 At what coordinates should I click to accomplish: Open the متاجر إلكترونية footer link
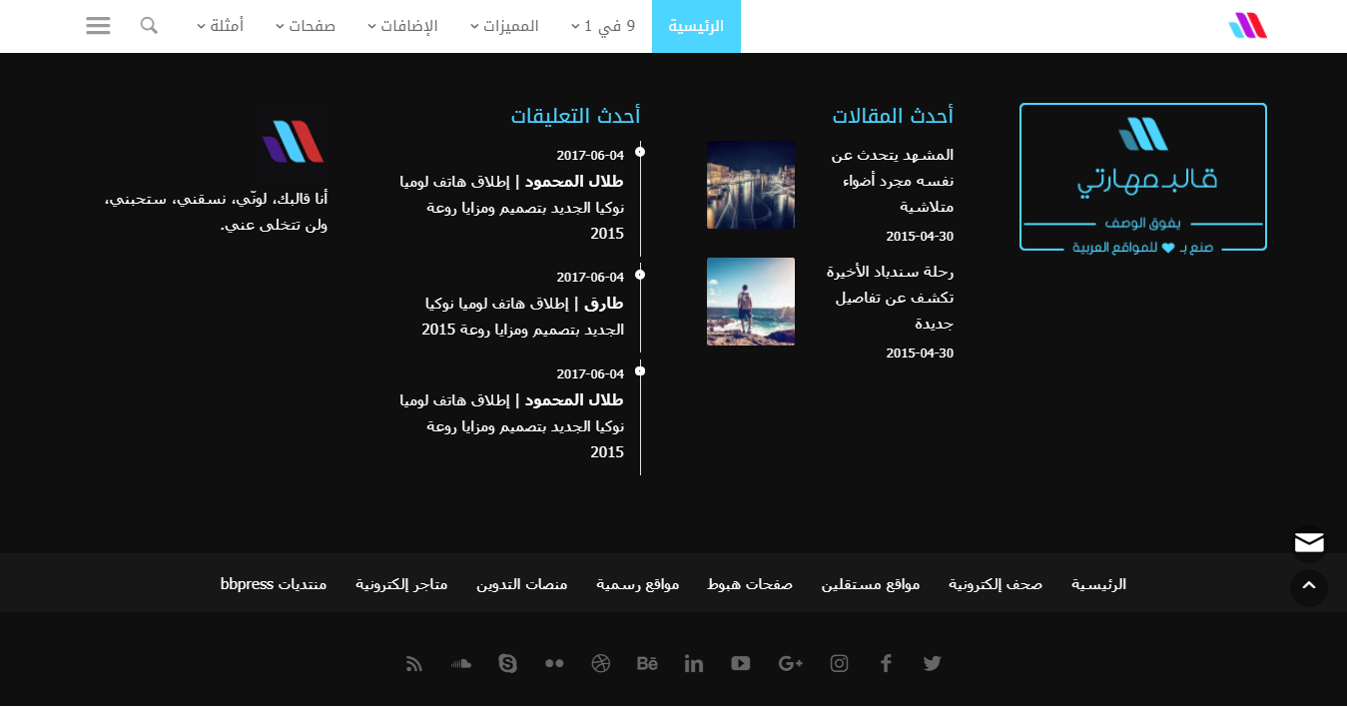point(401,583)
